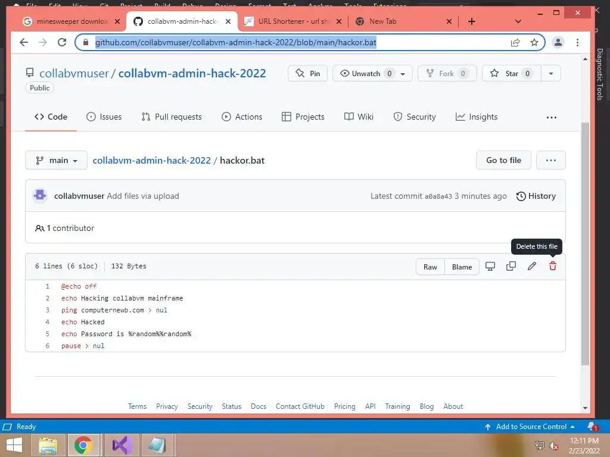Edit this file with the pencil icon
Viewport: 610px width, 457px height.
pos(532,266)
